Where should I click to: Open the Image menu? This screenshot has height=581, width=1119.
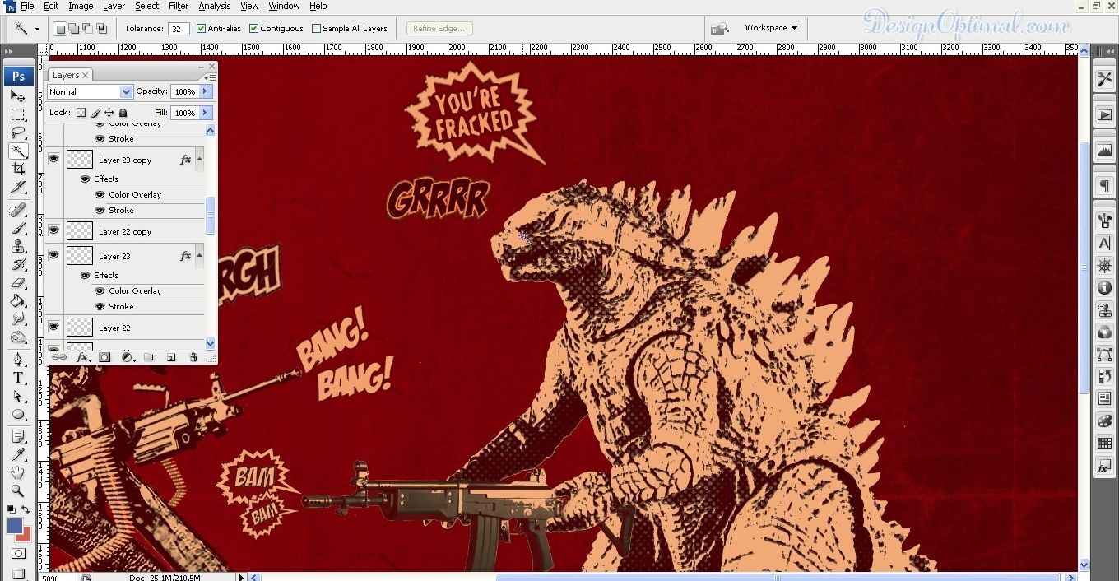tap(81, 6)
